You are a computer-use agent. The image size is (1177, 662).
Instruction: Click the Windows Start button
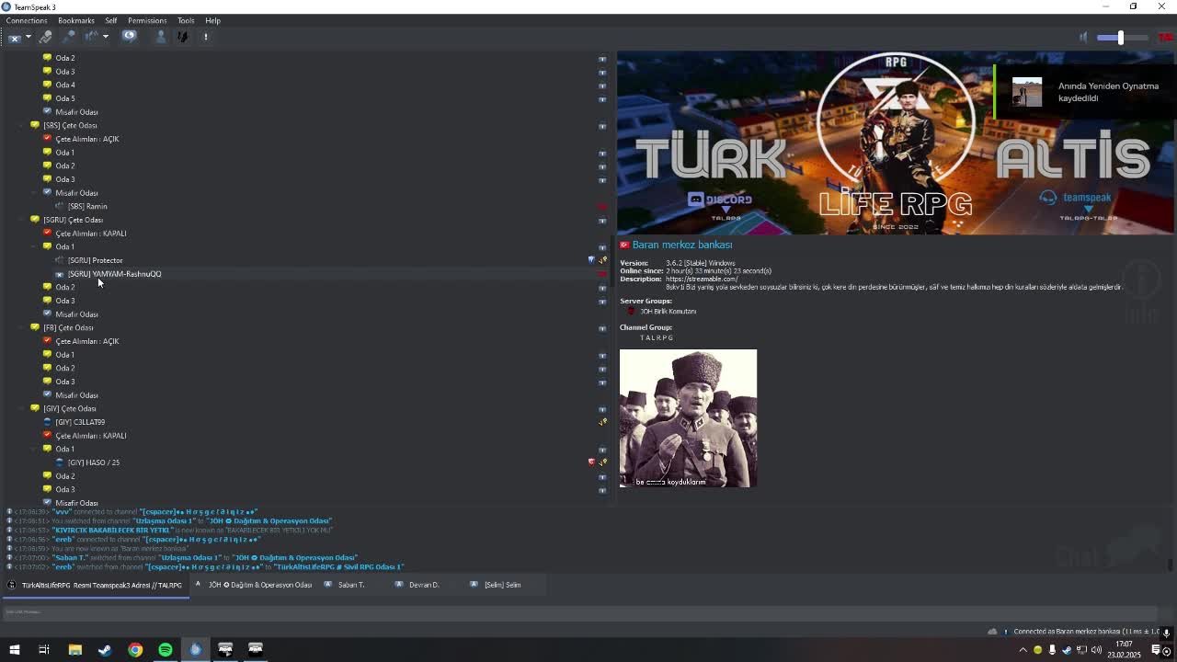(x=14, y=650)
